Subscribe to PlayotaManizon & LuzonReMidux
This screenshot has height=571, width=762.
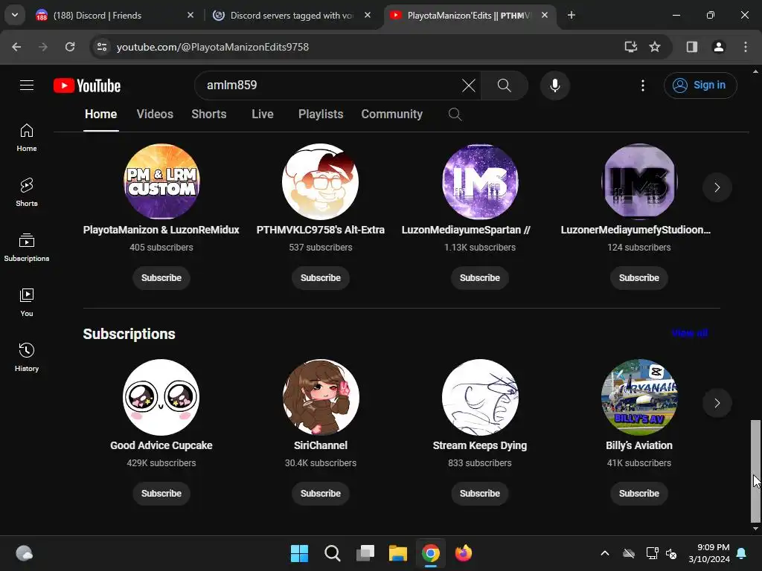(x=161, y=278)
